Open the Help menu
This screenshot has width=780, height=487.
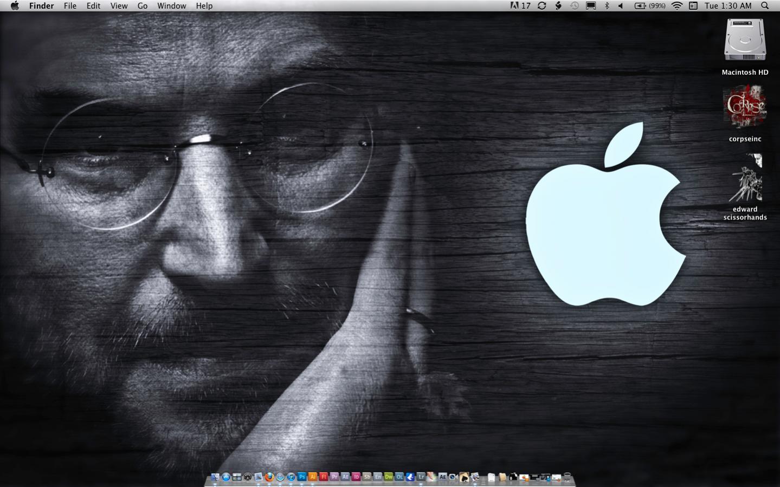(204, 5)
